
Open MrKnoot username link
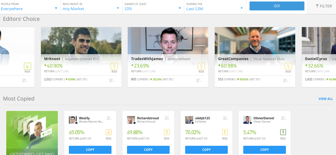click(x=52, y=59)
